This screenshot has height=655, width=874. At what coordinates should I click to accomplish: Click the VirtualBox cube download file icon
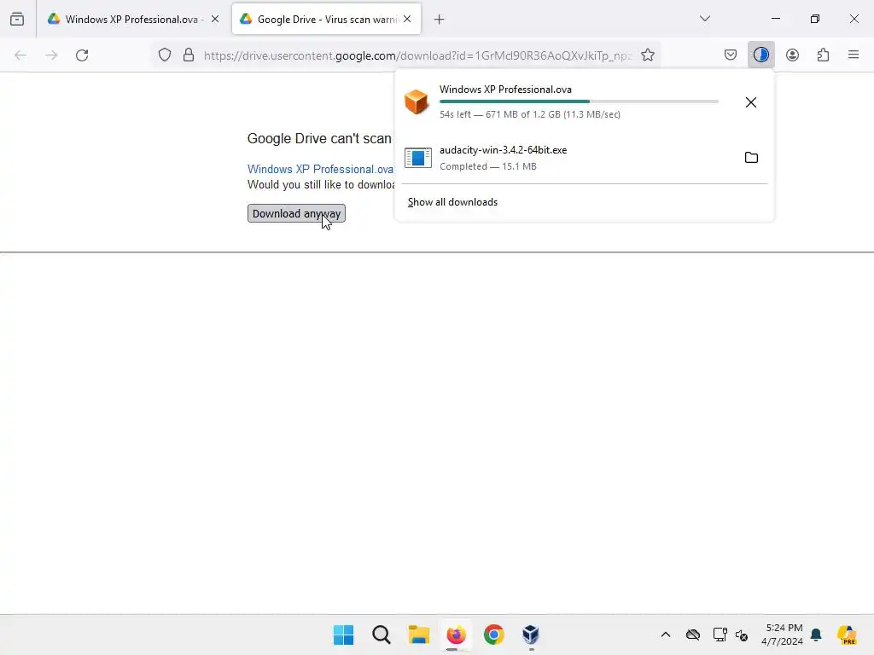click(417, 102)
